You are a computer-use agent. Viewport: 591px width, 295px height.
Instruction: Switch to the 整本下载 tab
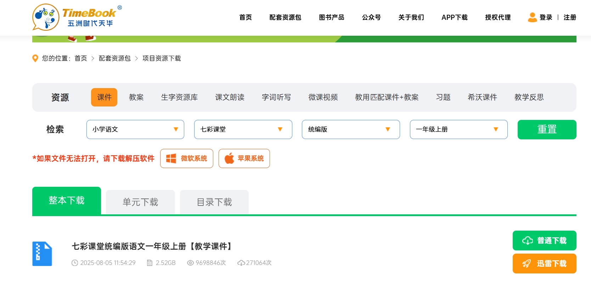point(67,201)
